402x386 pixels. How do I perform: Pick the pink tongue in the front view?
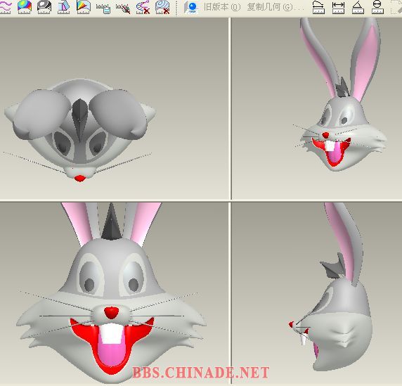coord(112,354)
